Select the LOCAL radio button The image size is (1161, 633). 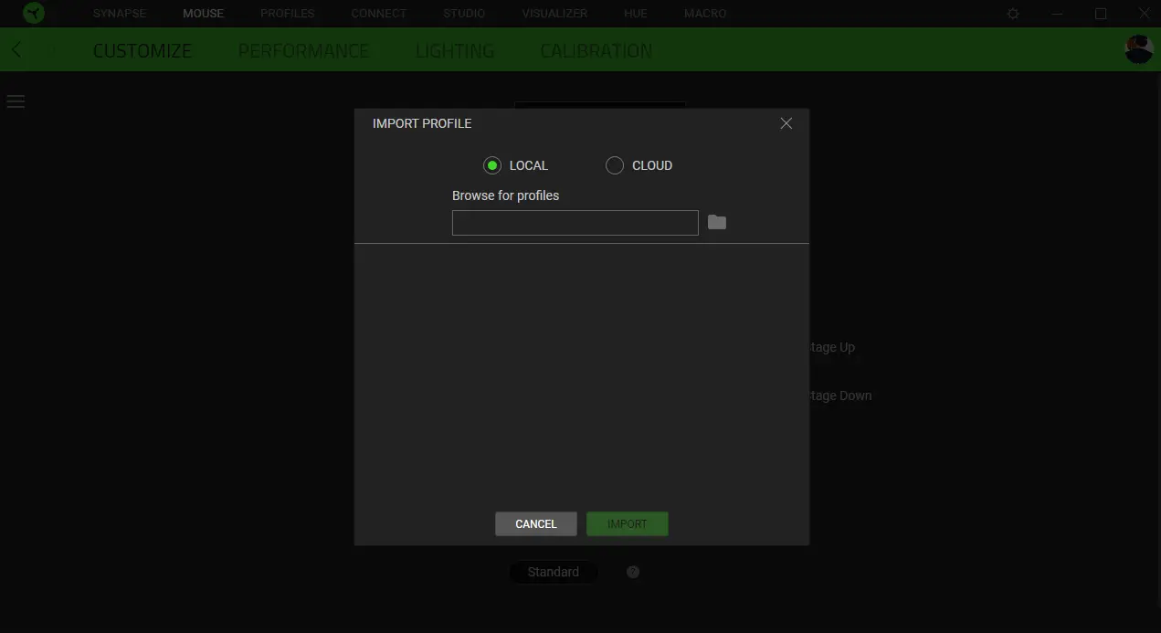click(492, 165)
